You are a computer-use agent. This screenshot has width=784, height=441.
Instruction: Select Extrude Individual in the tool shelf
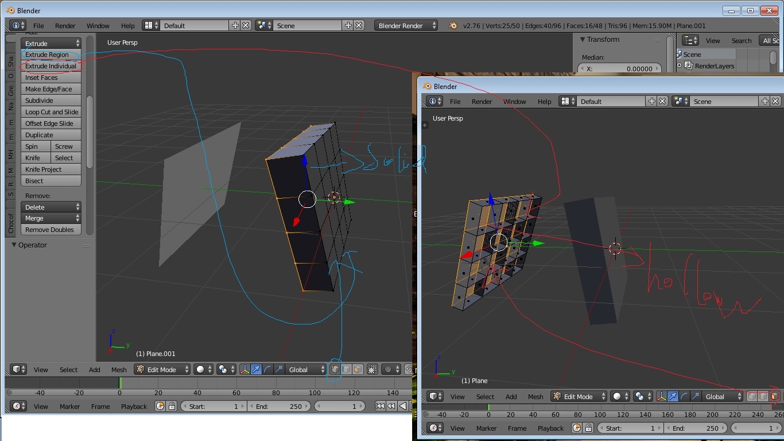pyautogui.click(x=51, y=65)
